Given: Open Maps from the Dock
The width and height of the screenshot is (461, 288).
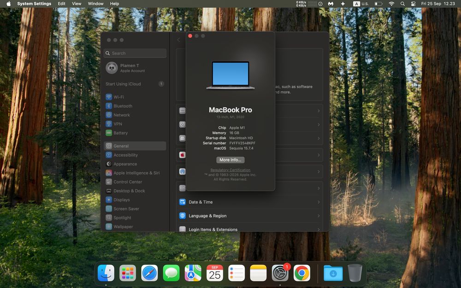Looking at the screenshot, I should coord(193,273).
